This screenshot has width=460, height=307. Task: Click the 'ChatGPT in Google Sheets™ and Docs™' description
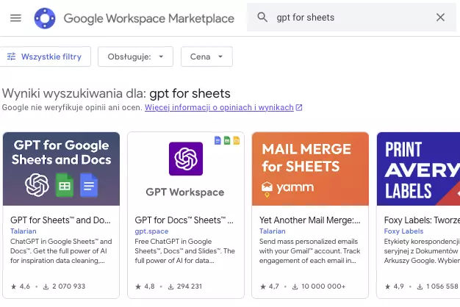[61, 251]
